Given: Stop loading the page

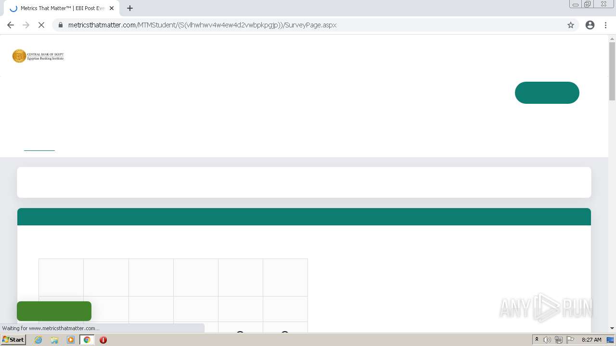Looking at the screenshot, I should pos(41,25).
